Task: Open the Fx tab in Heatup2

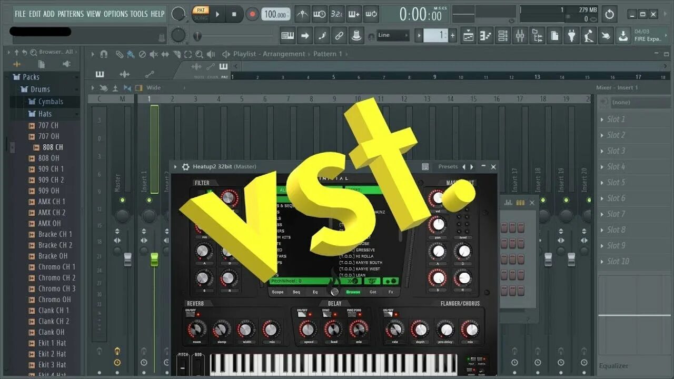Action: (391, 292)
